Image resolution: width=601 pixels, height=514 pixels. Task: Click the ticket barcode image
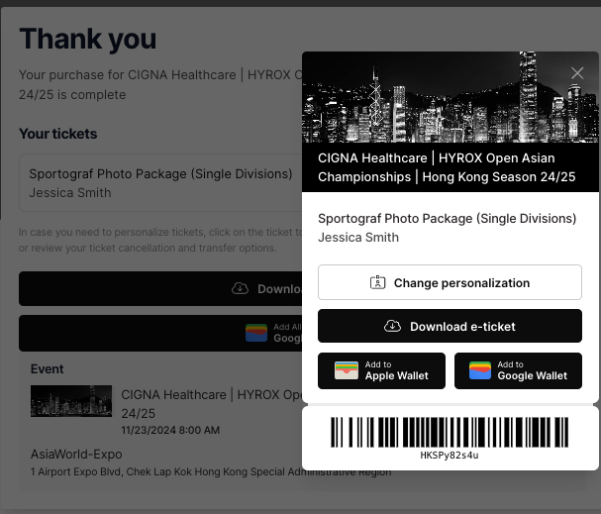tap(450, 433)
